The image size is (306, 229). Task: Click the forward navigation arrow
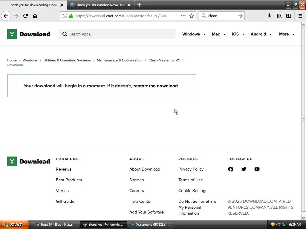(16, 16)
